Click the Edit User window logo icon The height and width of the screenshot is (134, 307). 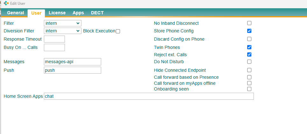click(x=6, y=3)
